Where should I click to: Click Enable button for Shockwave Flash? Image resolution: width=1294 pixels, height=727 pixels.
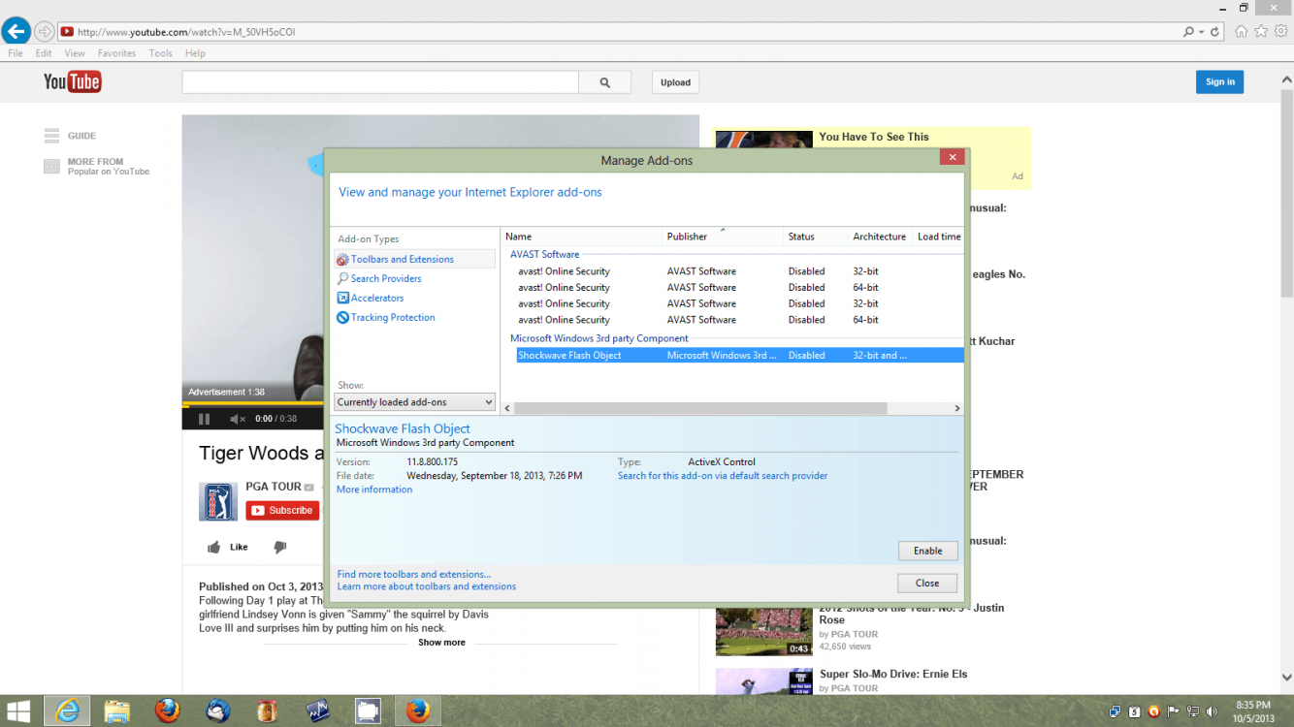tap(927, 551)
